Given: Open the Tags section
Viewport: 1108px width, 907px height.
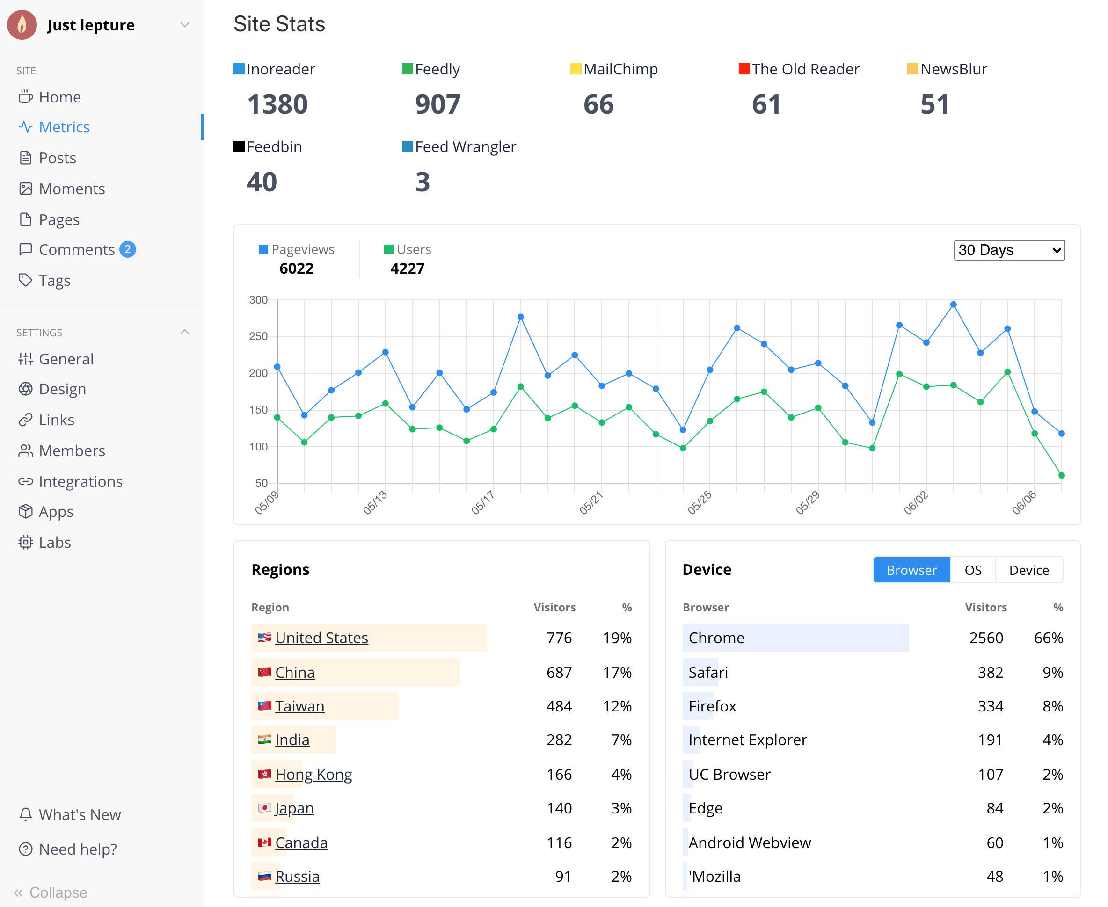Looking at the screenshot, I should pyautogui.click(x=55, y=281).
